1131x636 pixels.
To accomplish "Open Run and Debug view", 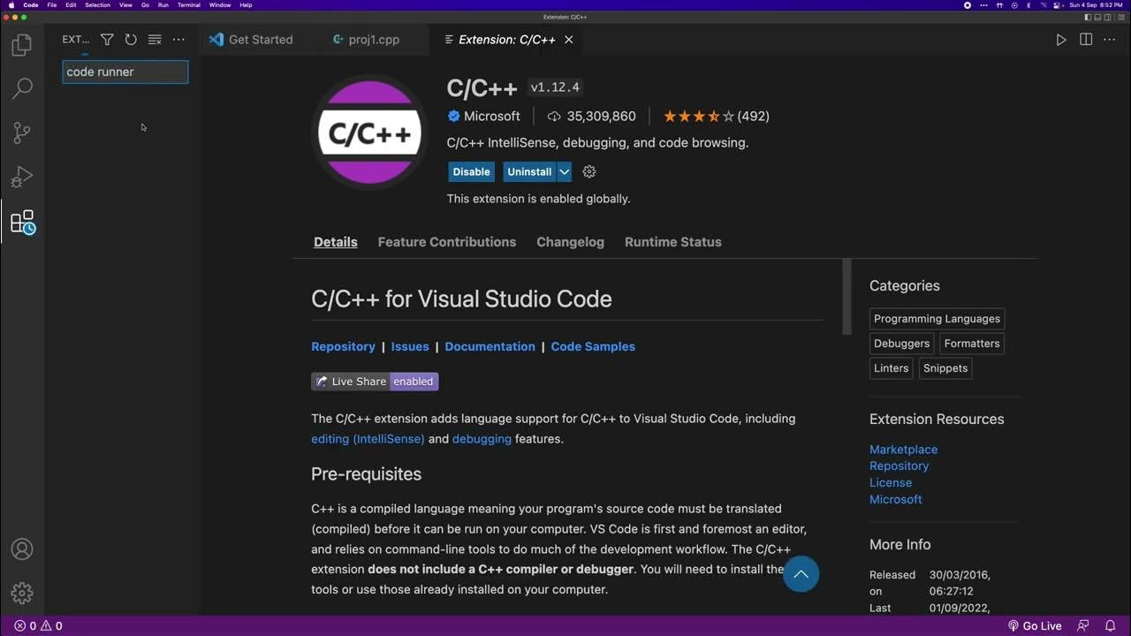I will click(x=22, y=178).
